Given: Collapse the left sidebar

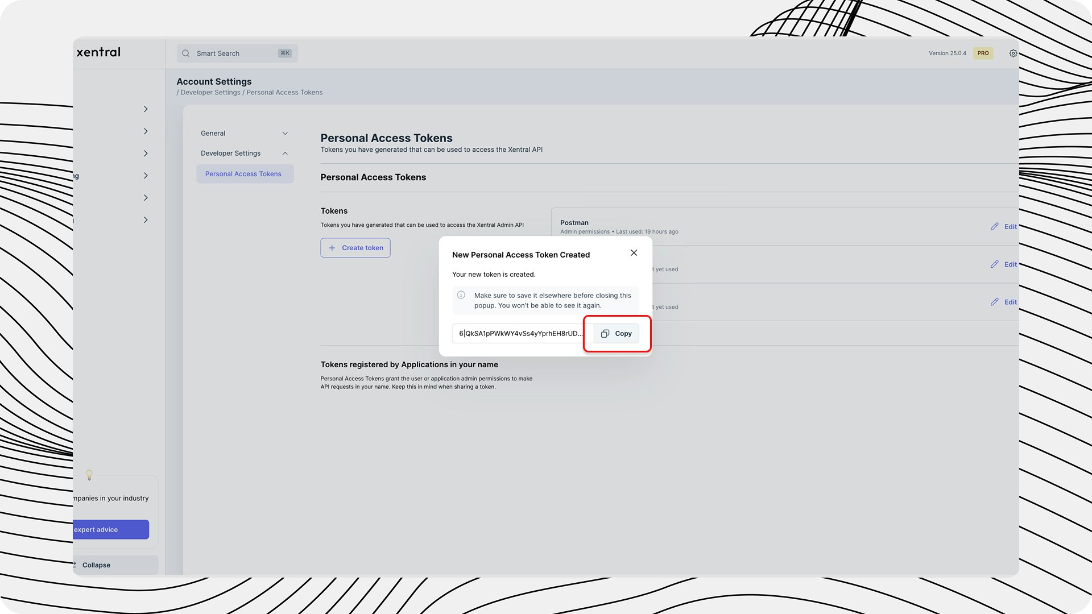Looking at the screenshot, I should pyautogui.click(x=96, y=565).
